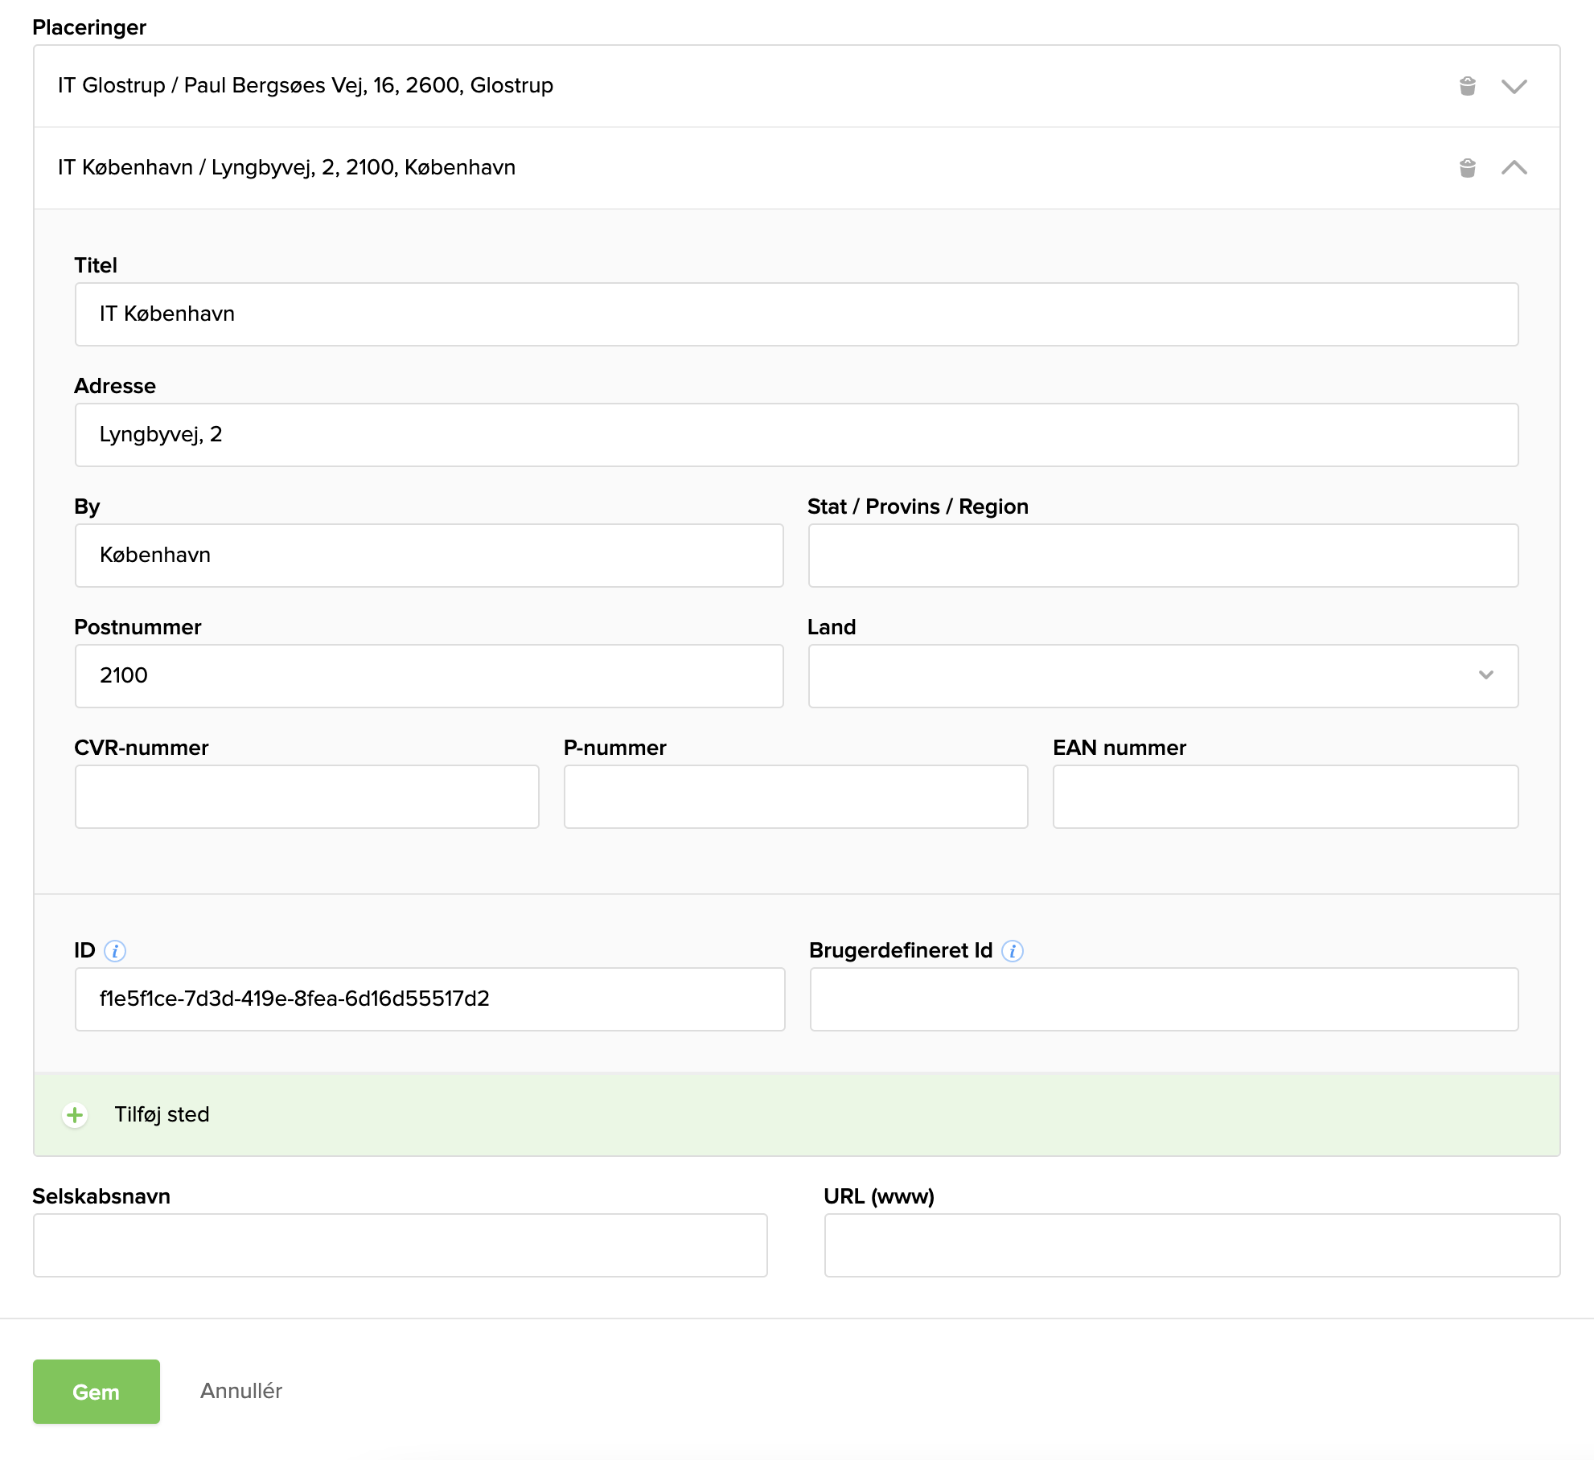Click the Selskabsnavn input field

[x=400, y=1245]
